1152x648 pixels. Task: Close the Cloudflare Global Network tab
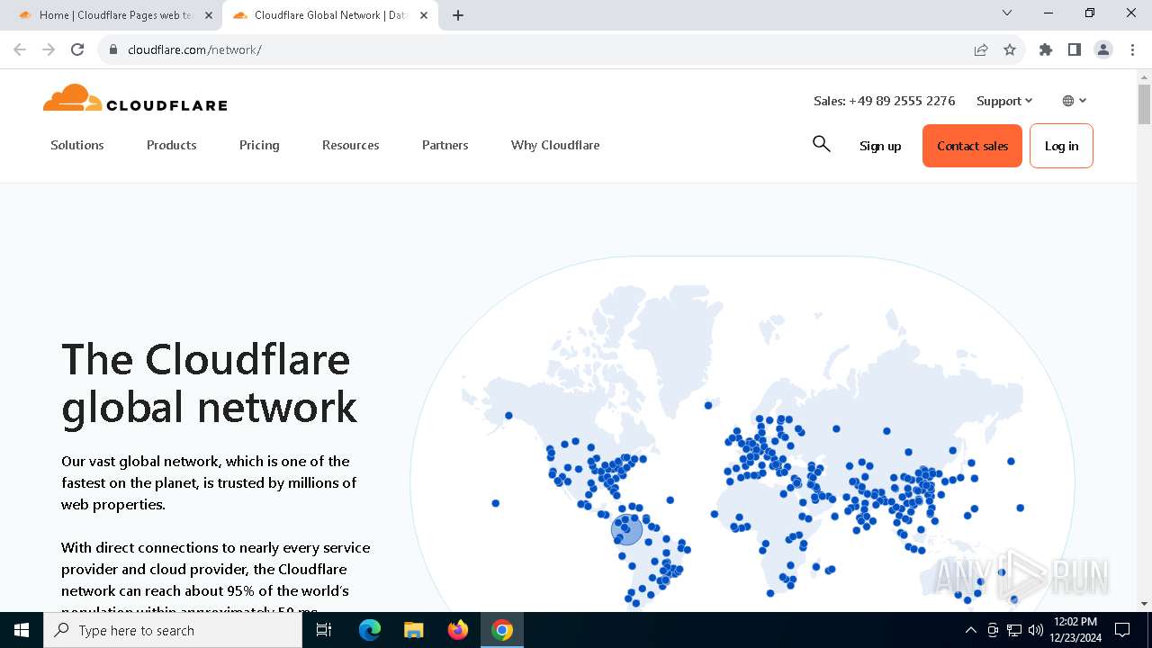pos(424,15)
